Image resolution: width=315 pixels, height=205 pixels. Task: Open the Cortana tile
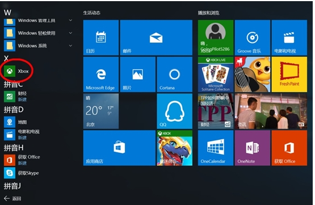175,74
